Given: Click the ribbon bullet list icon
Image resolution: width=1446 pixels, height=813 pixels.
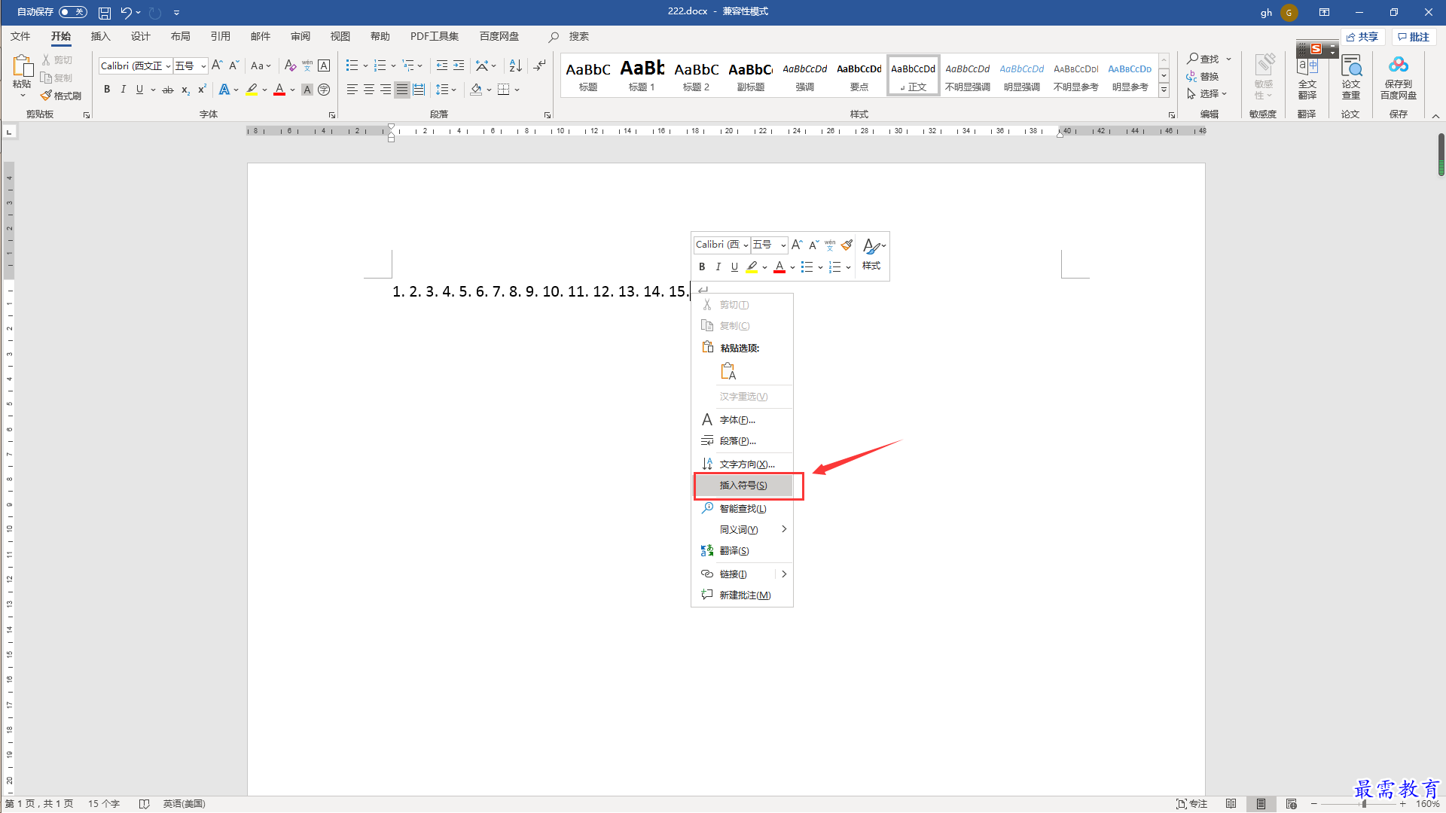Looking at the screenshot, I should pos(352,66).
